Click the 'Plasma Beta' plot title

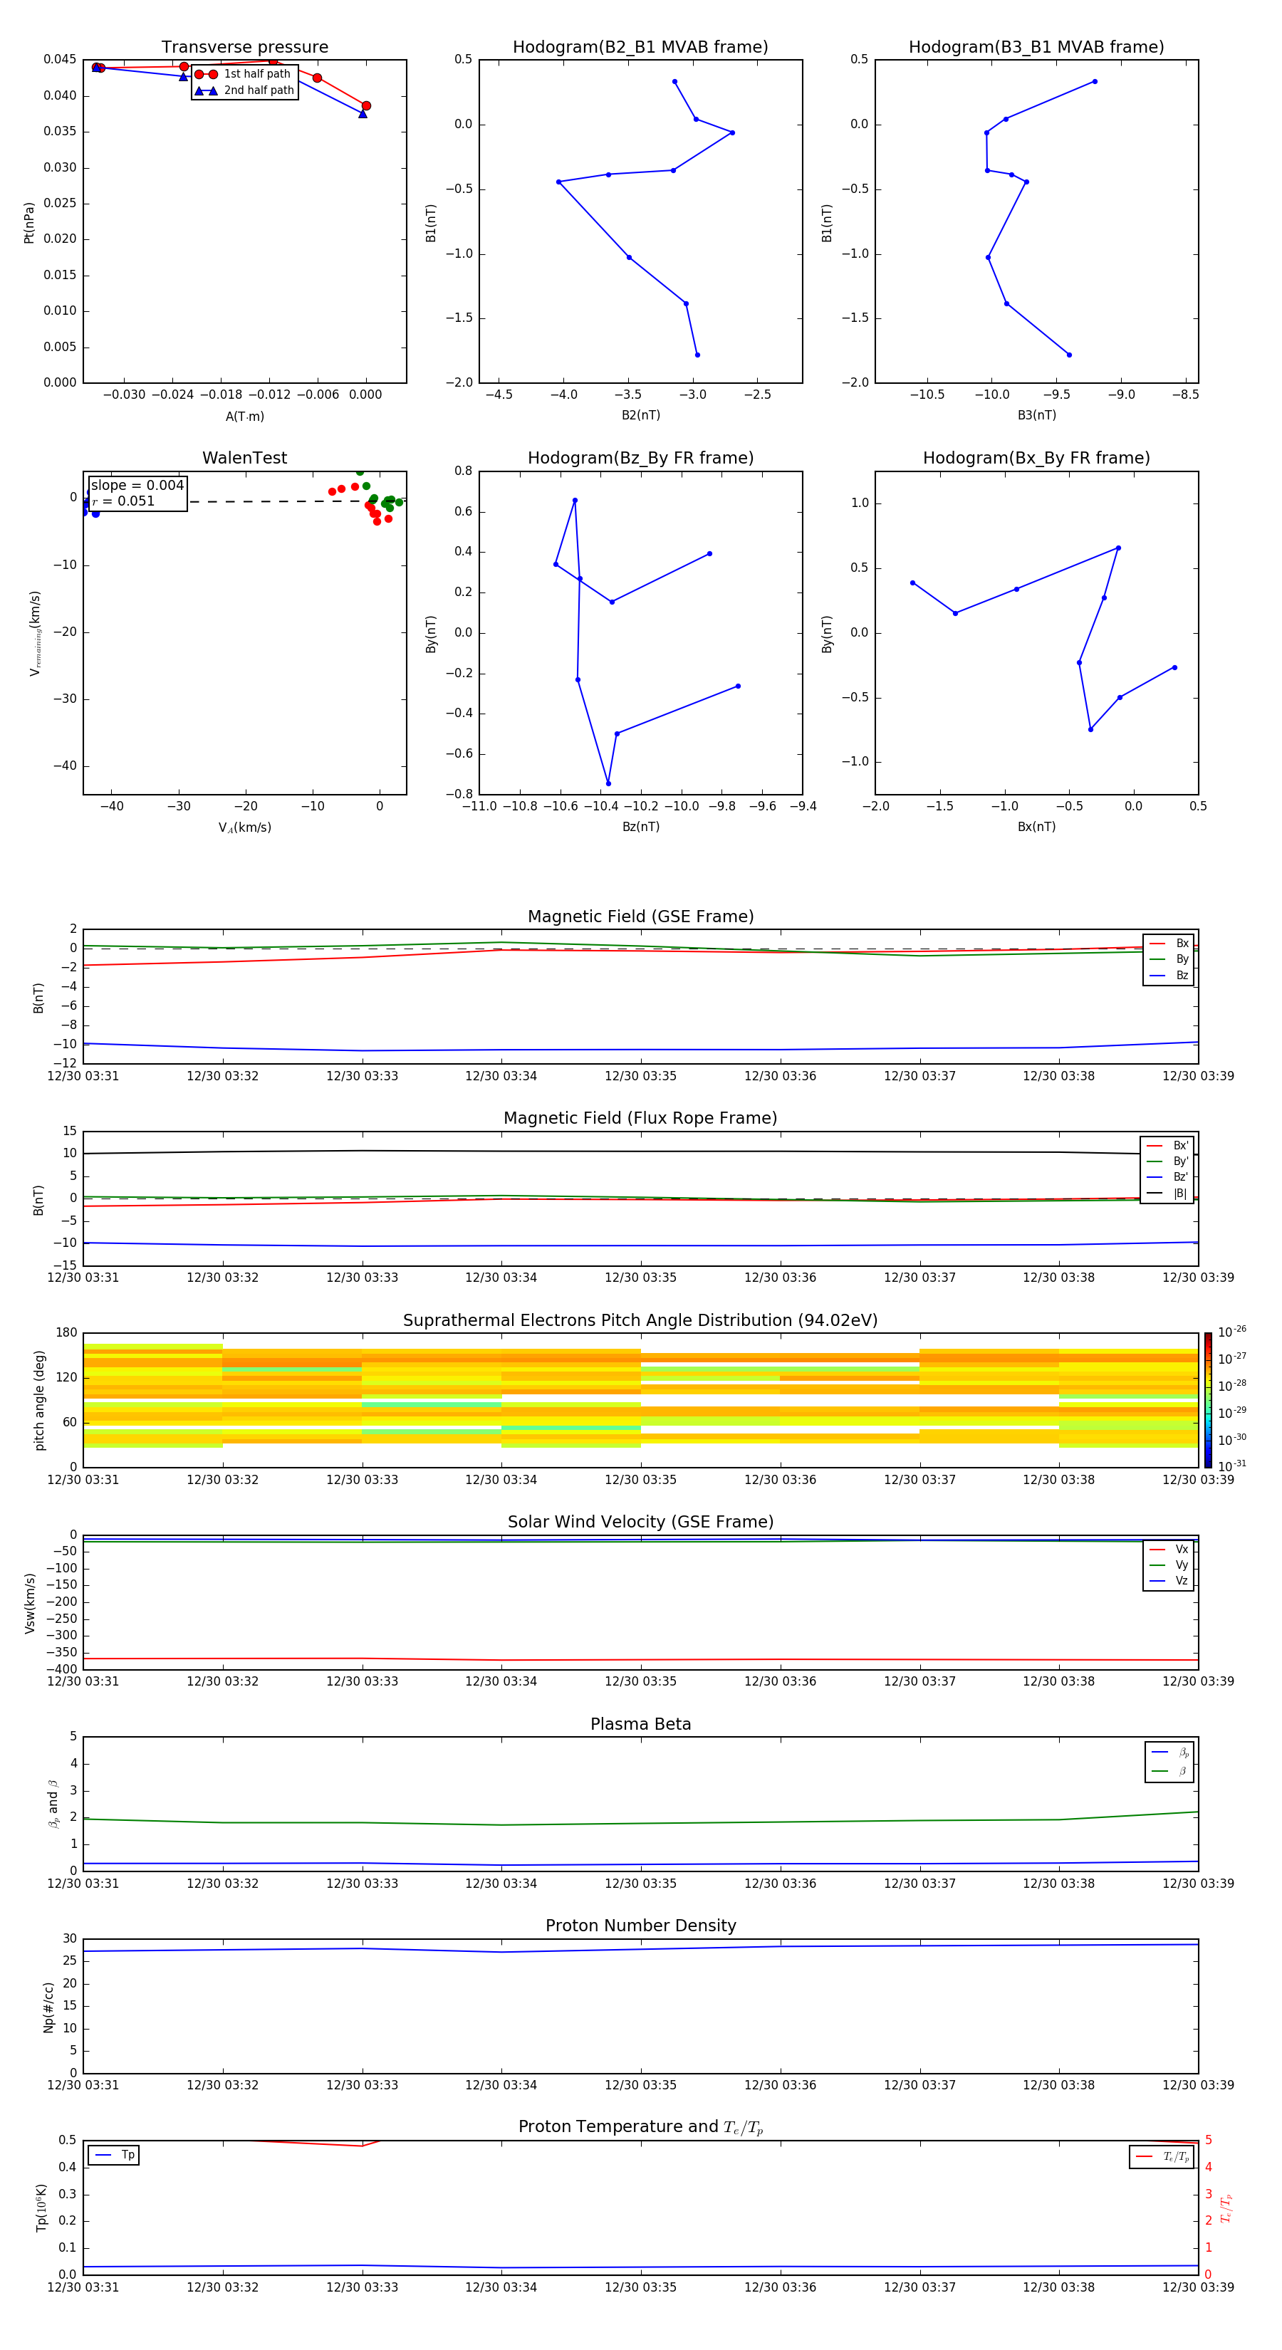[640, 1724]
